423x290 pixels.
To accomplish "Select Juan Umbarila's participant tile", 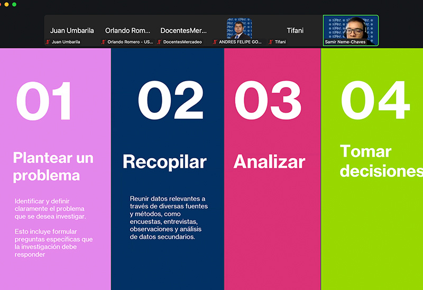I will click(x=72, y=30).
